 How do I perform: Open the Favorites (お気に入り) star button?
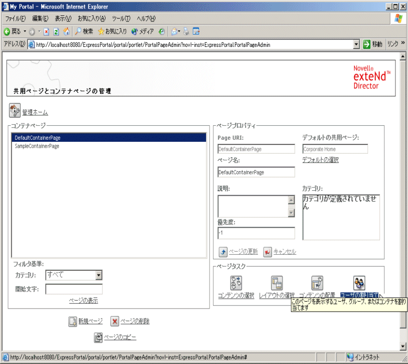112,31
